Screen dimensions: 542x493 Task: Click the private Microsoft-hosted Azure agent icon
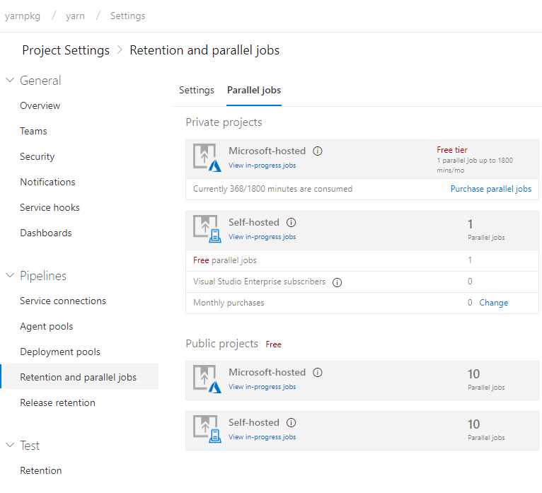(207, 158)
